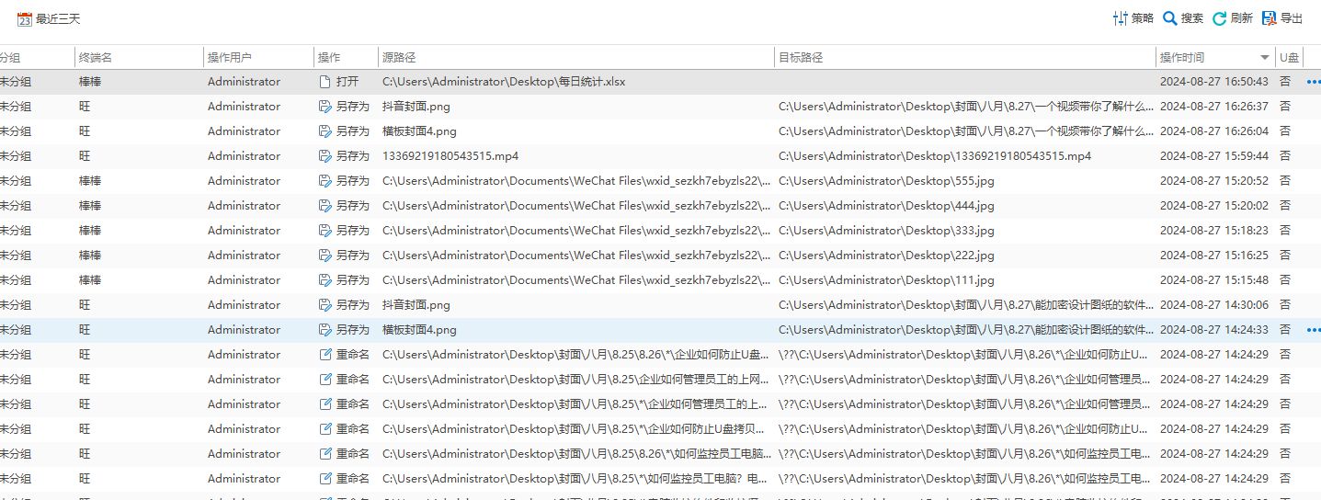Select target path Desktop\333.jpg
The width and height of the screenshot is (1321, 500).
point(886,231)
